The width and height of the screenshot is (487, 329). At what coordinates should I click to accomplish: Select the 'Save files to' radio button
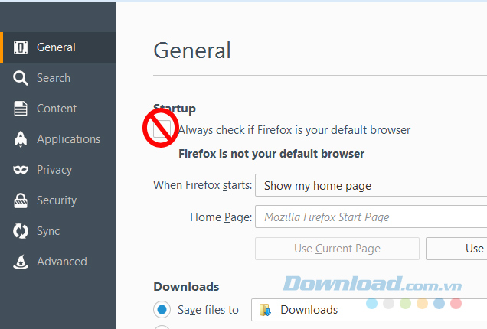pyautogui.click(x=162, y=310)
